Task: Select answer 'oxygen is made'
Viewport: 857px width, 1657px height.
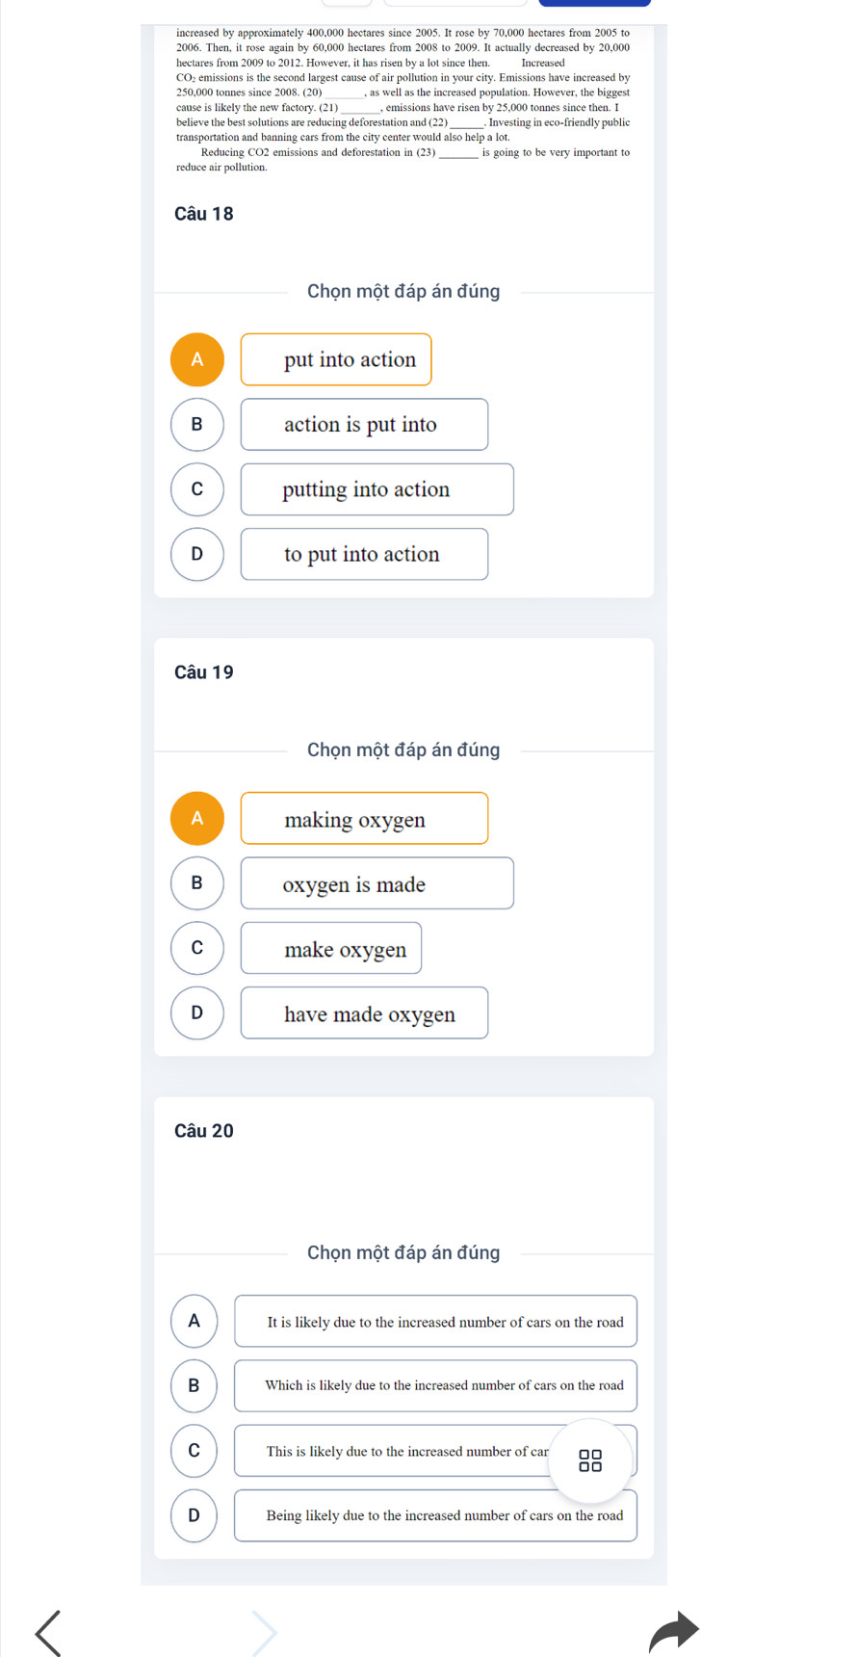Action: tap(377, 882)
